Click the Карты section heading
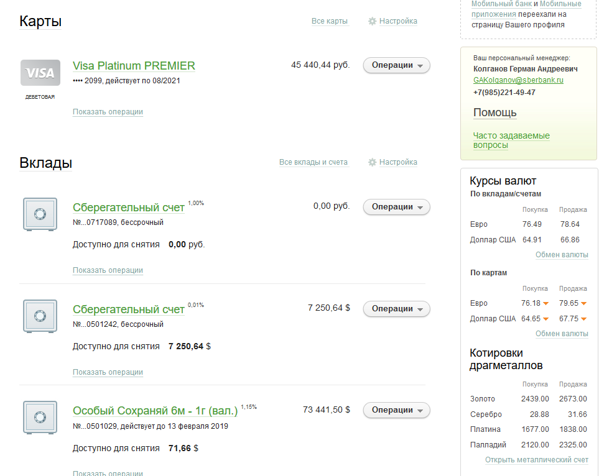The image size is (599, 476). coord(40,21)
